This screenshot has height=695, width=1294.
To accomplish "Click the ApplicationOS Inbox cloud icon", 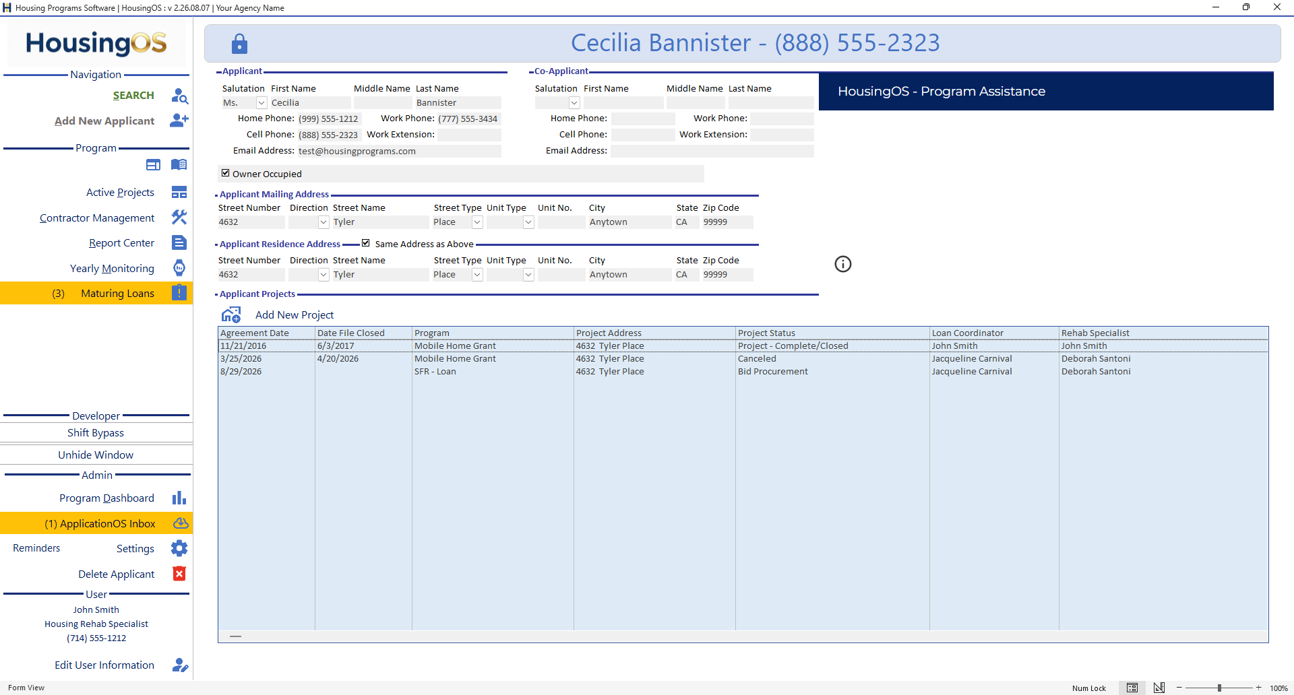I will tap(181, 523).
